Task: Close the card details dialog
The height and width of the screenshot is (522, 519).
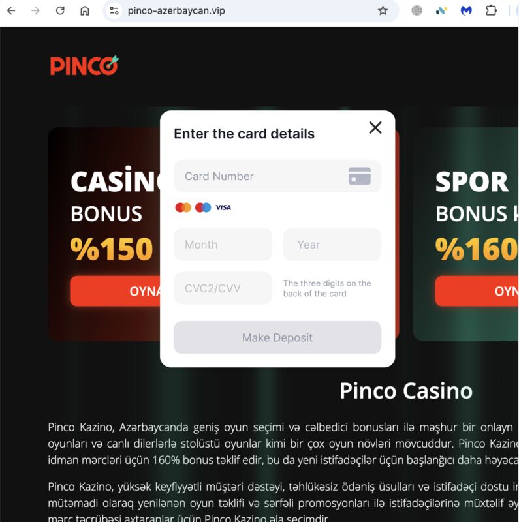Action: (375, 127)
